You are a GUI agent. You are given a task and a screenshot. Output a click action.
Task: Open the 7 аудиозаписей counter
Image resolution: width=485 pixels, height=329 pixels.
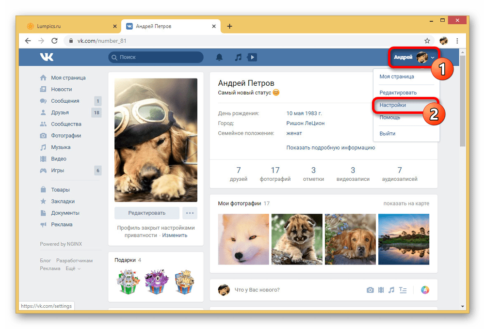tap(400, 174)
